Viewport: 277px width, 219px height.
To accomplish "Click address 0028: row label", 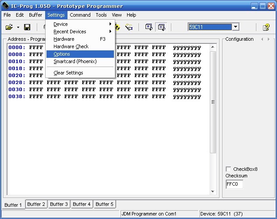I will coord(17,82).
